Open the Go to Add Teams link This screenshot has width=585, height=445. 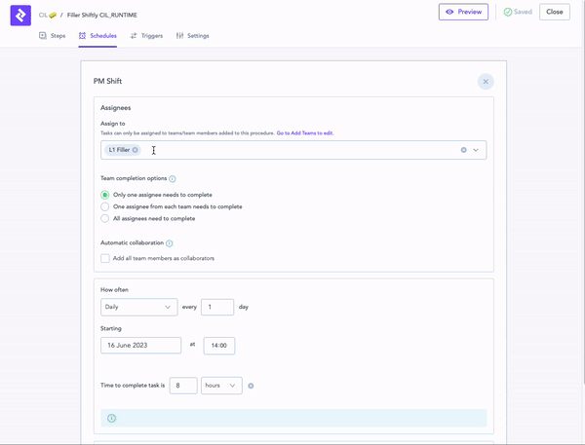coord(304,132)
